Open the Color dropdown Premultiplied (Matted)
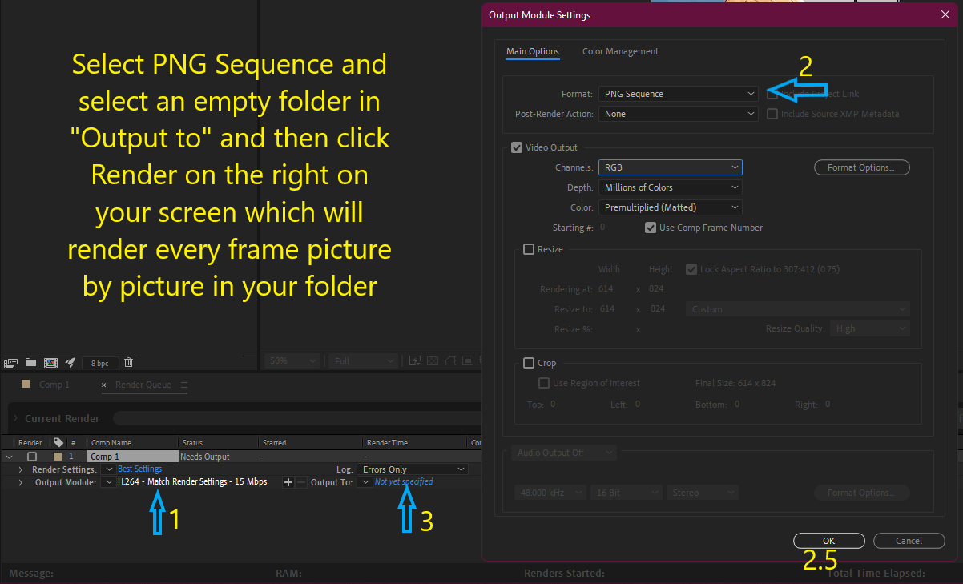The width and height of the screenshot is (963, 584). tap(670, 207)
